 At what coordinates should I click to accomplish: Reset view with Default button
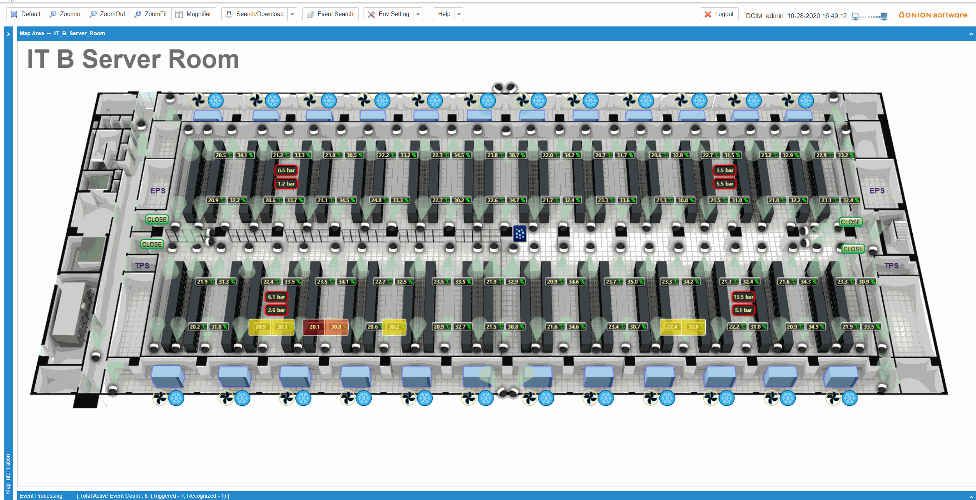click(x=26, y=14)
